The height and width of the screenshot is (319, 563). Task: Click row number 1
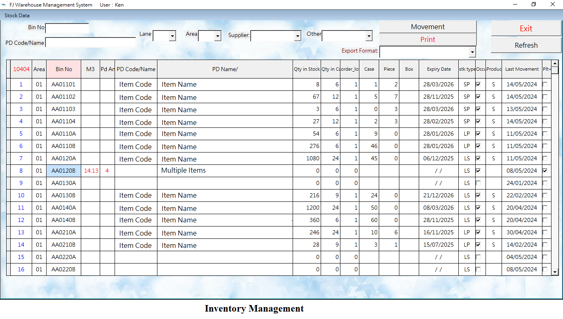pos(21,84)
